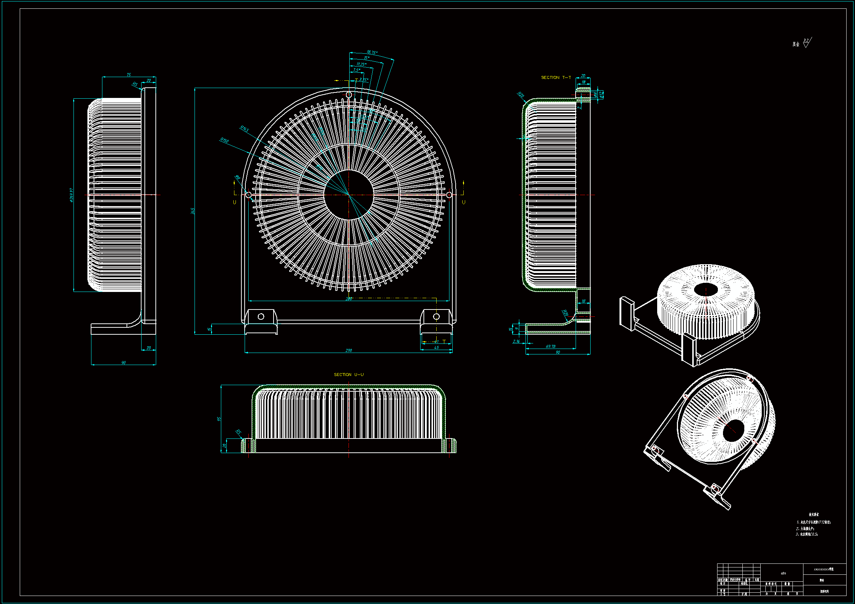Screen dimensions: 855x604
Task: Click the SECTION U-U view label
Action: coord(349,375)
